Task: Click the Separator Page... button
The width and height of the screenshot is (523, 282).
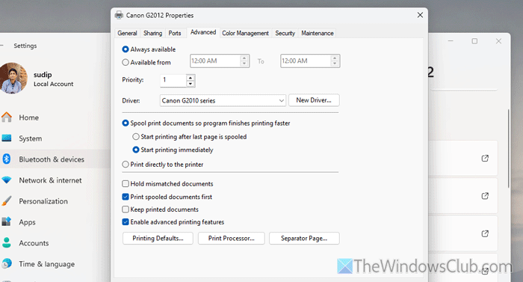Action: coord(304,238)
